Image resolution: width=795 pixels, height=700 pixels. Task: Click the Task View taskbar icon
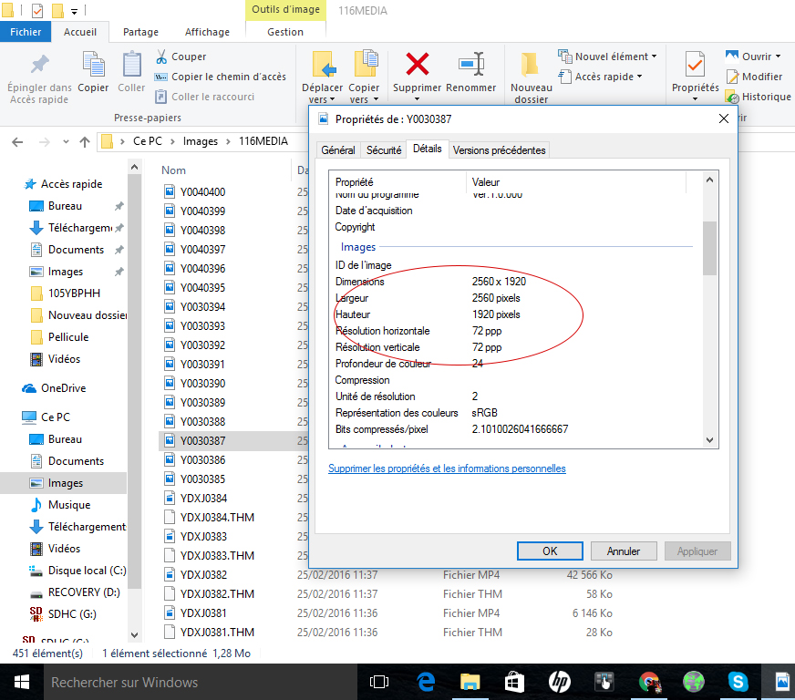(x=379, y=682)
